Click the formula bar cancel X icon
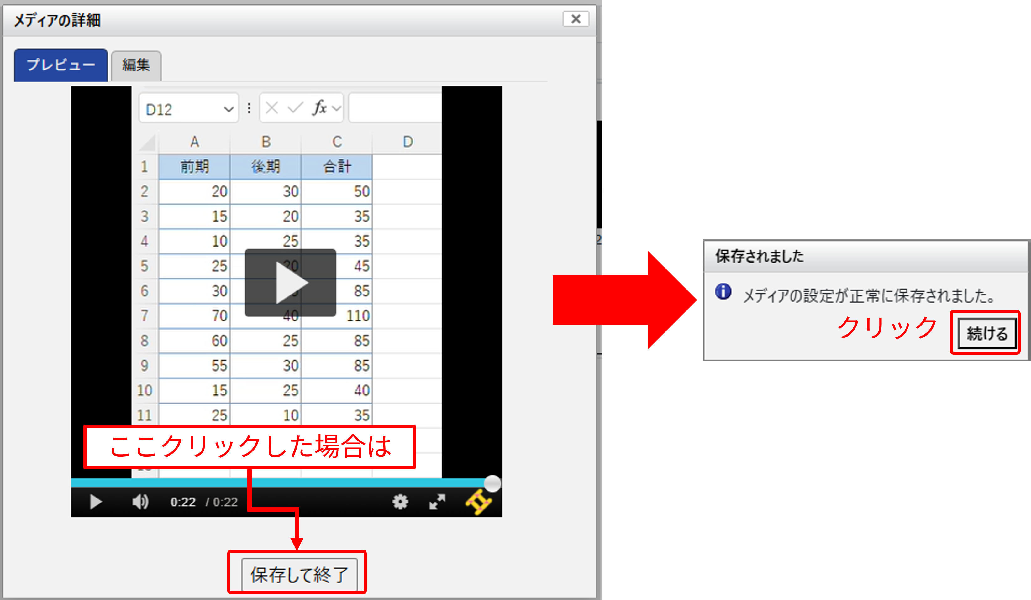This screenshot has width=1031, height=600. (x=272, y=108)
